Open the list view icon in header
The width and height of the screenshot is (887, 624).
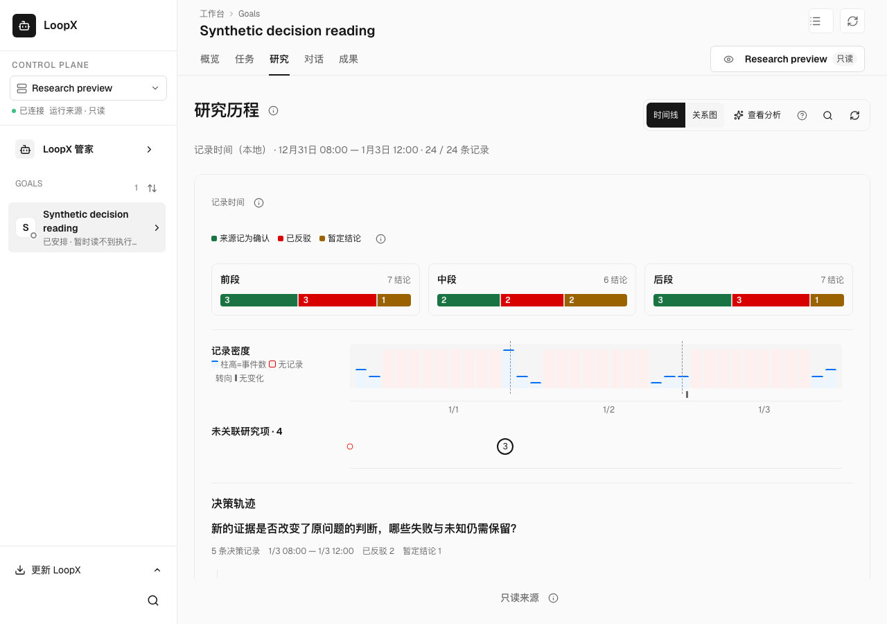pyautogui.click(x=821, y=21)
